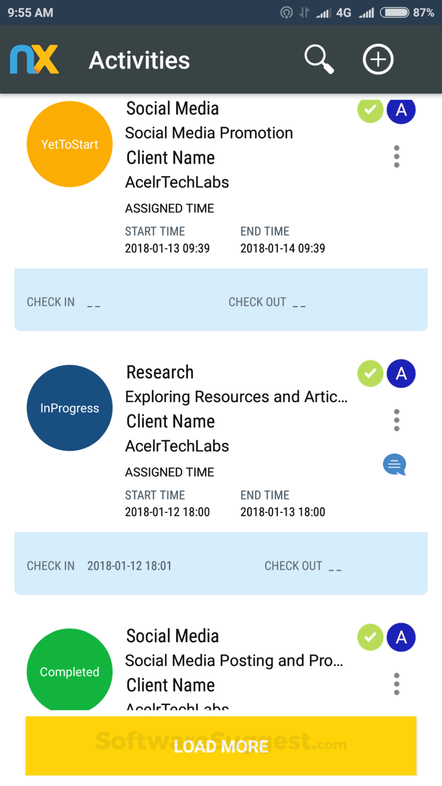Tap the add activity plus icon
The image size is (442, 786).
(378, 59)
